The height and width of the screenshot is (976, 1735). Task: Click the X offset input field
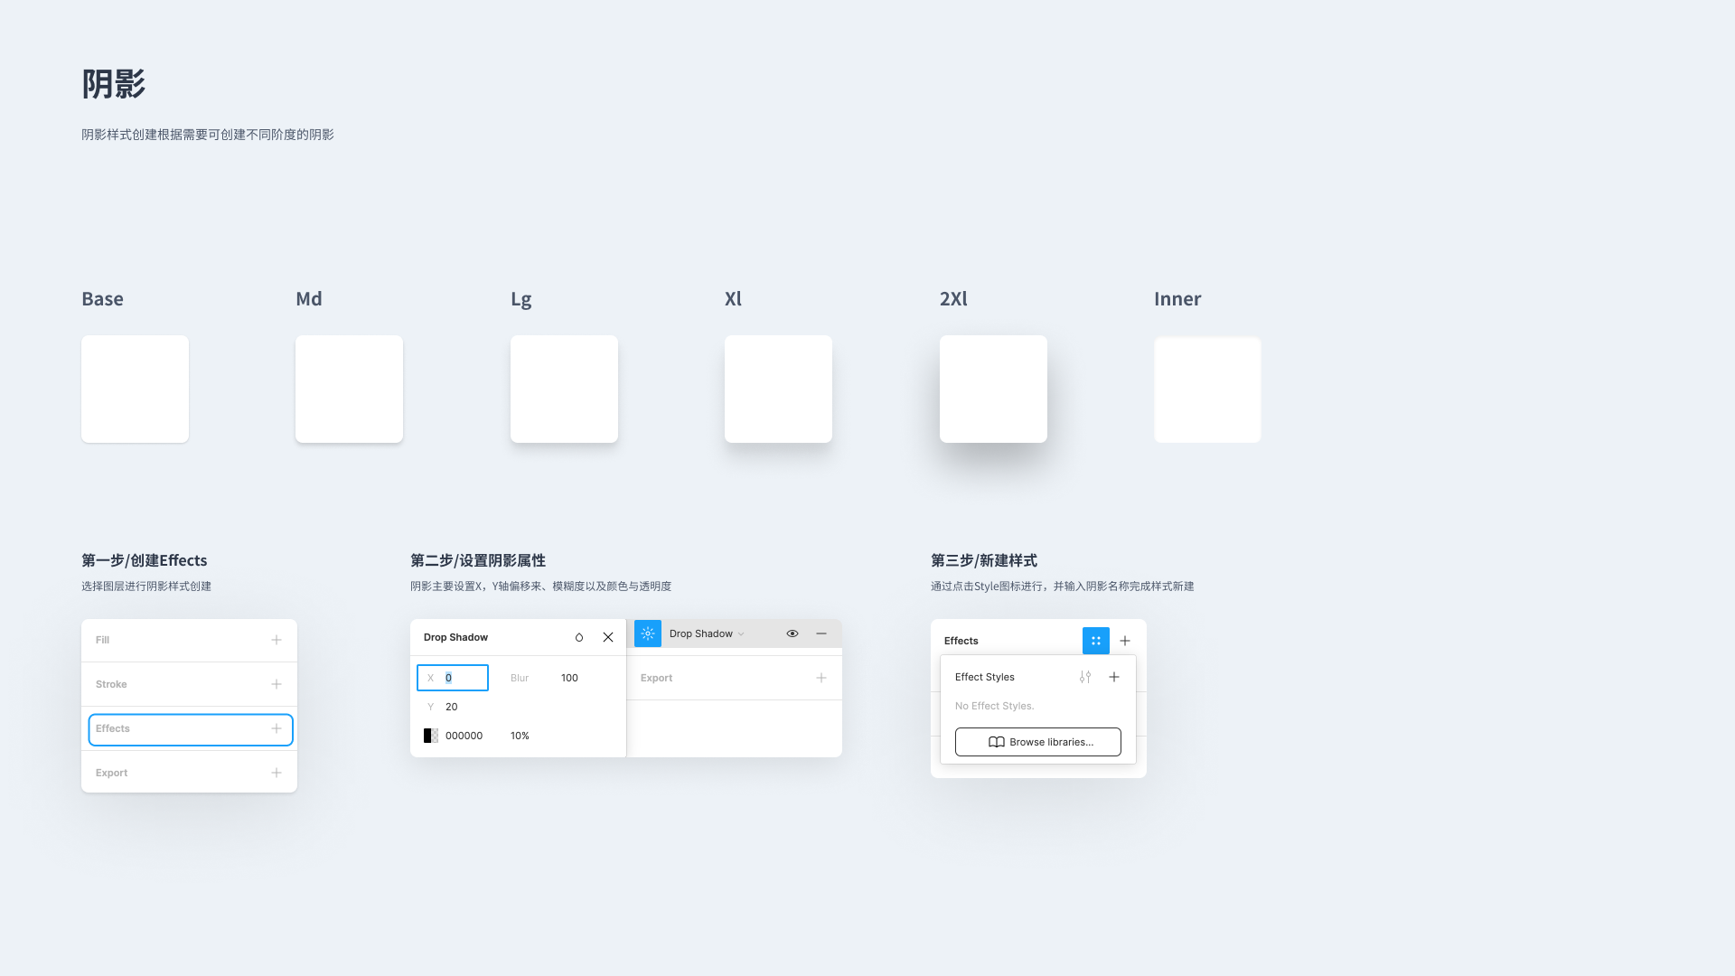(453, 678)
